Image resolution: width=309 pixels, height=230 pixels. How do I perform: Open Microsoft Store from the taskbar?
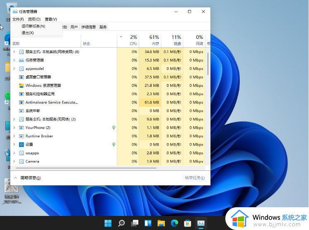188,223
